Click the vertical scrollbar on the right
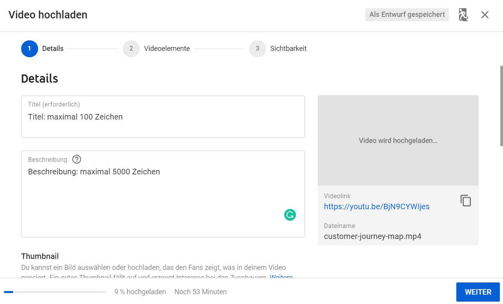Image resolution: width=503 pixels, height=304 pixels. tap(501, 106)
